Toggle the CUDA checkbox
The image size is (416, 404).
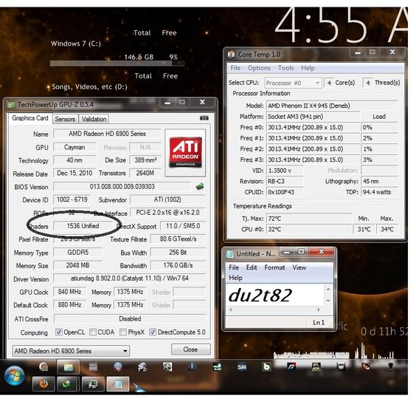[x=93, y=332]
